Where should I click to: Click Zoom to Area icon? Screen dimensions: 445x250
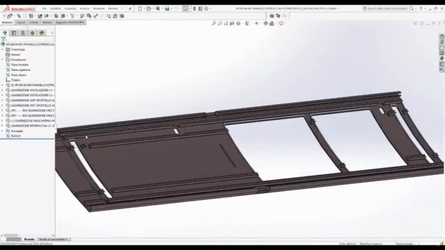point(220,24)
